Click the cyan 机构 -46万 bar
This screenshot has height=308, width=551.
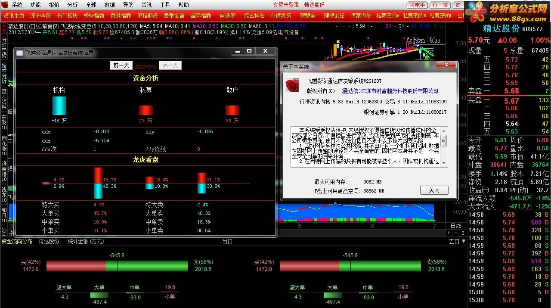(x=59, y=106)
